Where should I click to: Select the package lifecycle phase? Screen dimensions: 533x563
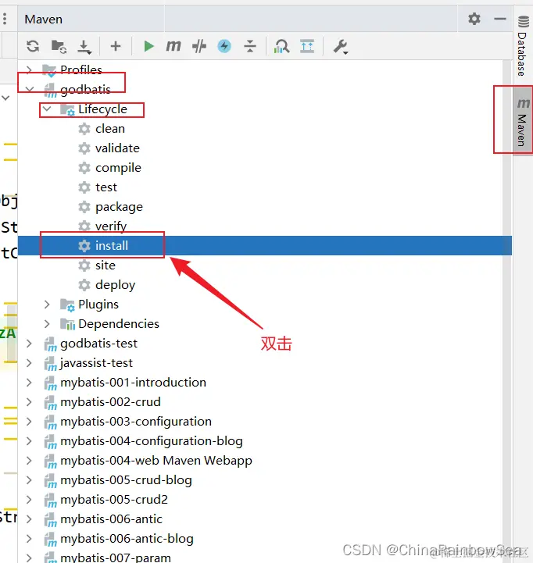(x=119, y=207)
